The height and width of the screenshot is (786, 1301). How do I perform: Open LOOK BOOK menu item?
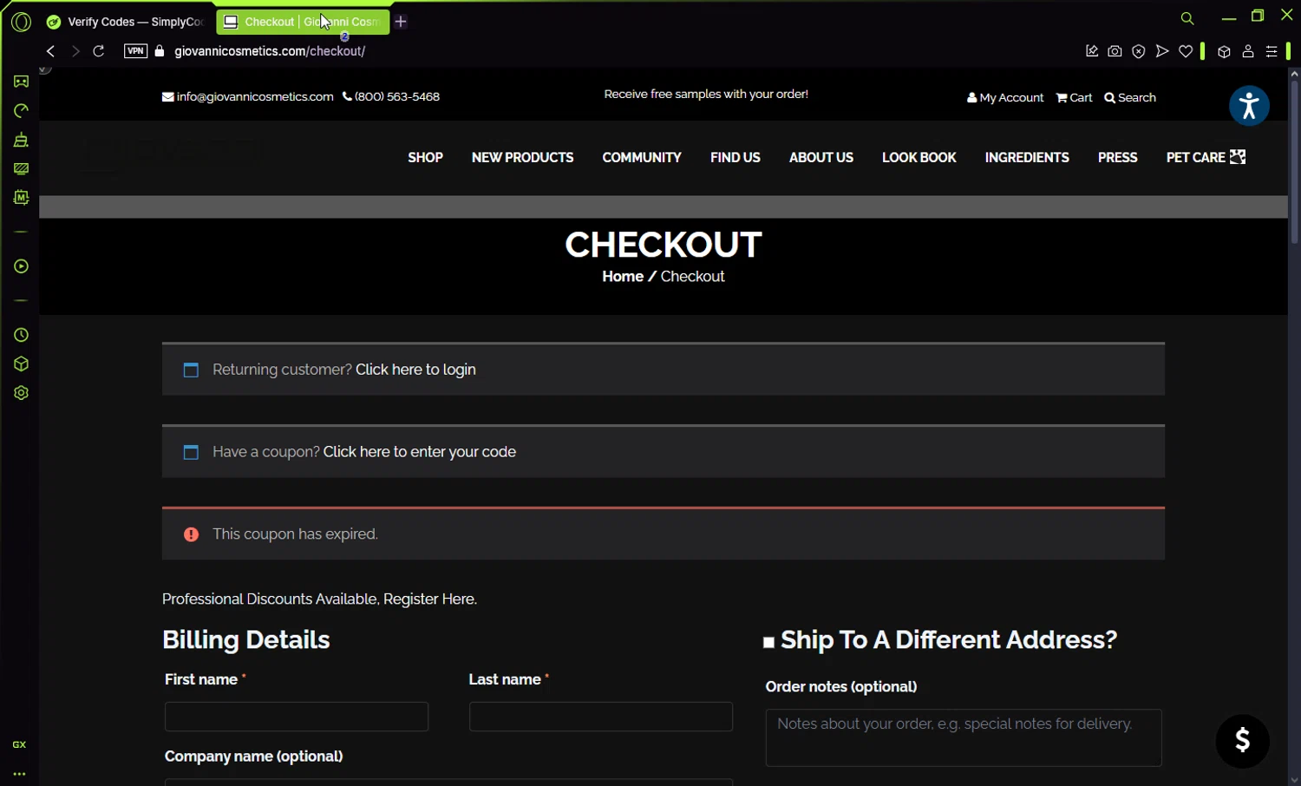(x=919, y=157)
